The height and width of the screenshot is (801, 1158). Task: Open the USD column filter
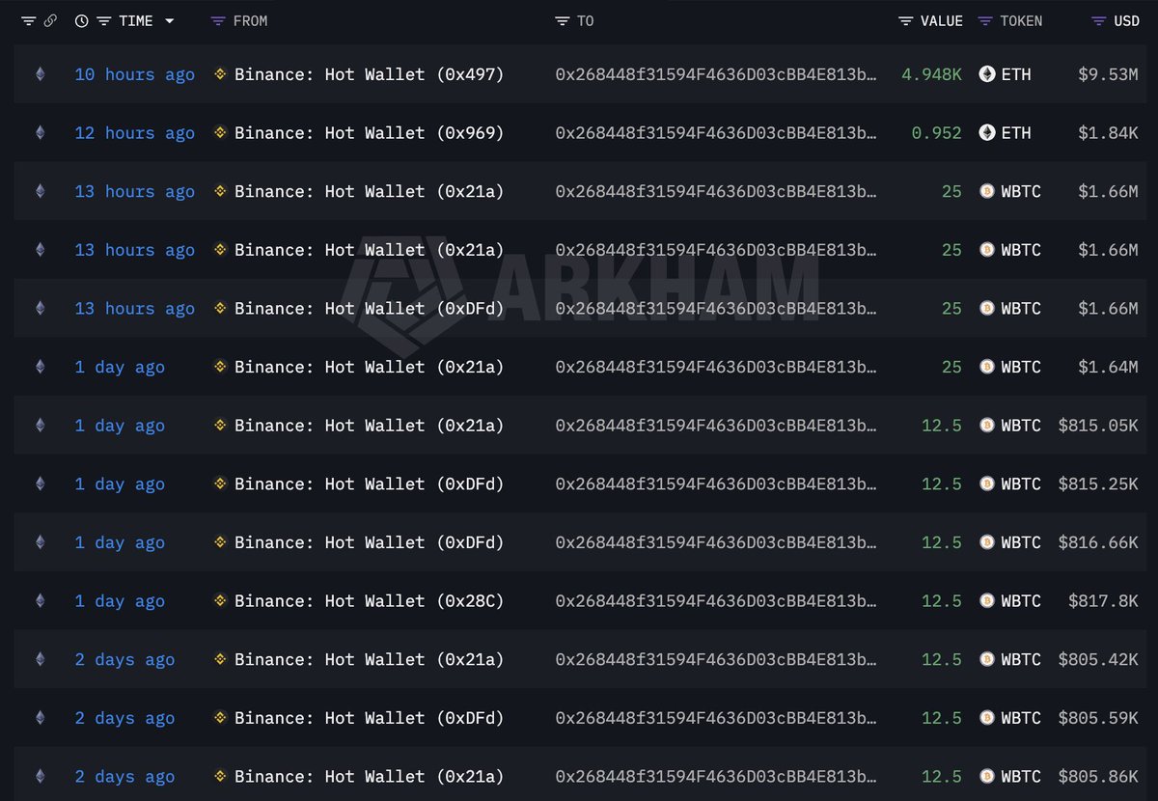pos(1099,20)
